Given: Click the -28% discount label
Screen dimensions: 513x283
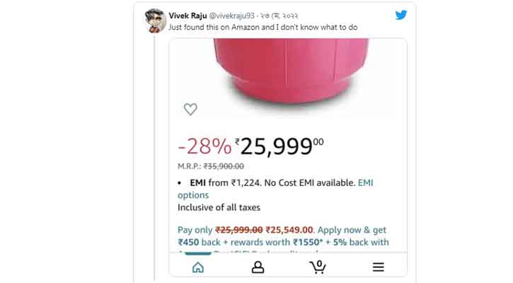Looking at the screenshot, I should [204, 146].
